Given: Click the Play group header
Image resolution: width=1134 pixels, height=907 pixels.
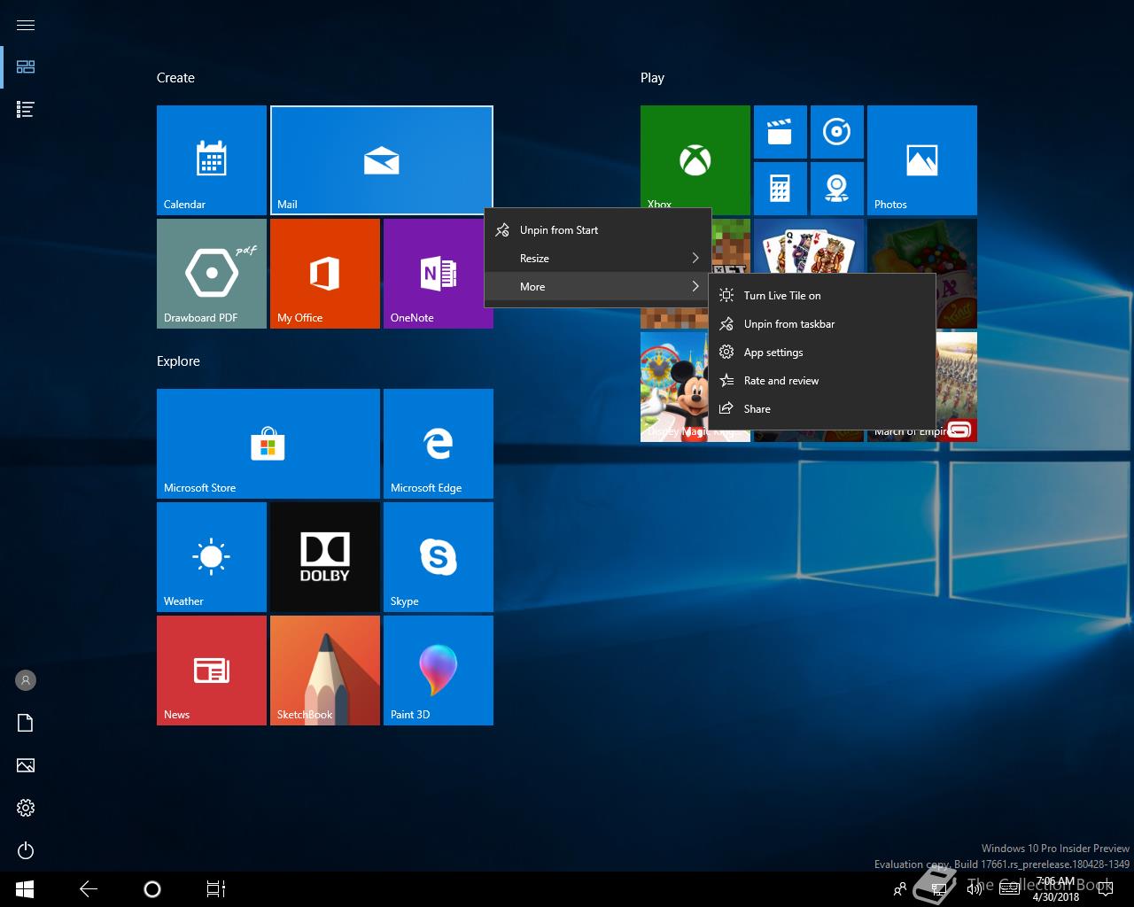Looking at the screenshot, I should (652, 78).
